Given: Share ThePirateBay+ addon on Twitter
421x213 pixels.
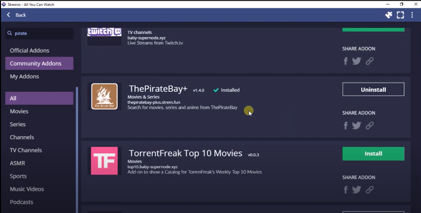Looking at the screenshot, I should pos(357,126).
